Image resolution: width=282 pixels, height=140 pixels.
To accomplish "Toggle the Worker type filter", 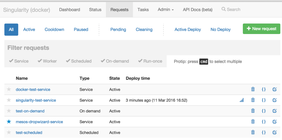I will [47, 61].
